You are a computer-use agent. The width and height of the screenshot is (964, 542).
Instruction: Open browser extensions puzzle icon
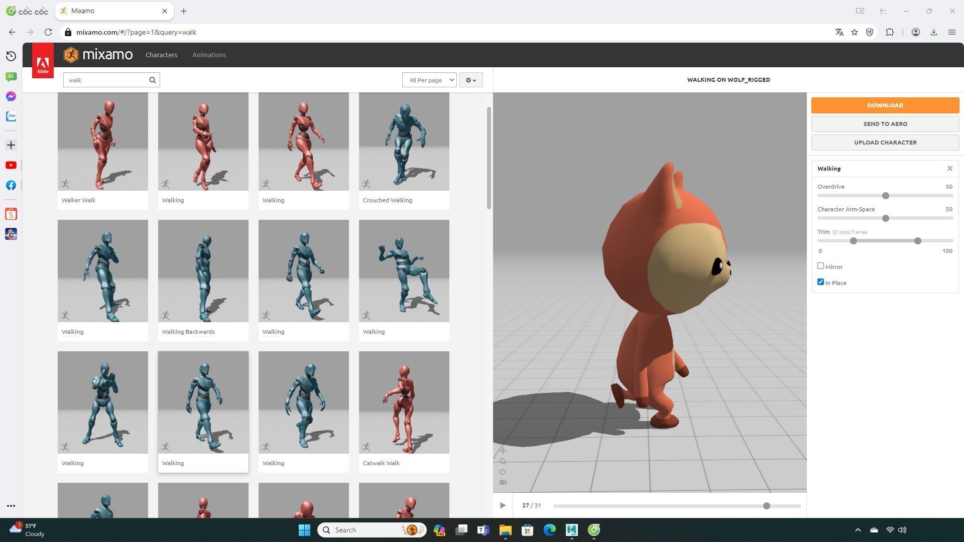pyautogui.click(x=890, y=32)
